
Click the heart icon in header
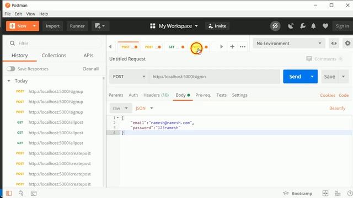pos(325,26)
